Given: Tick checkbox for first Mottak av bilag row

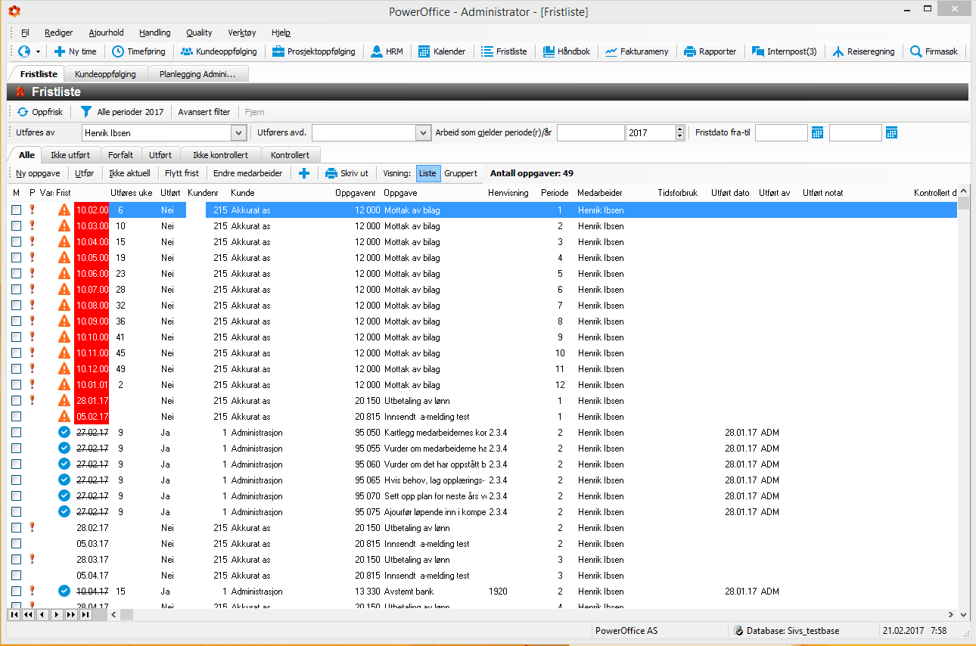Looking at the screenshot, I should pos(16,210).
